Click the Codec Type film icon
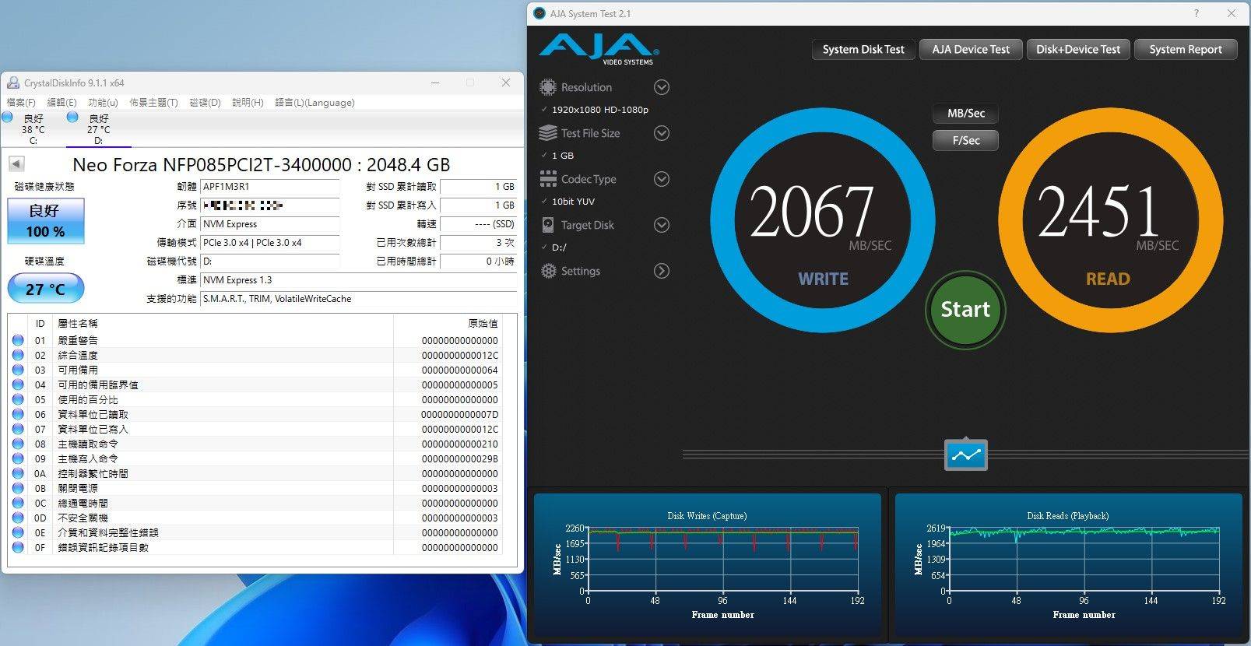This screenshot has height=646, width=1251. click(548, 179)
